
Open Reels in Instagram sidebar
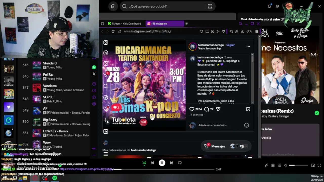coord(106,63)
